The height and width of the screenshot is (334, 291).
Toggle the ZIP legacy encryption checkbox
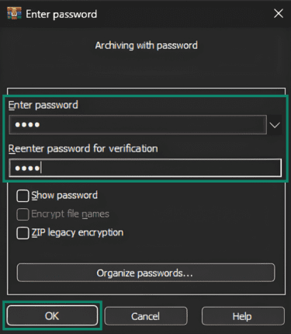(x=23, y=233)
